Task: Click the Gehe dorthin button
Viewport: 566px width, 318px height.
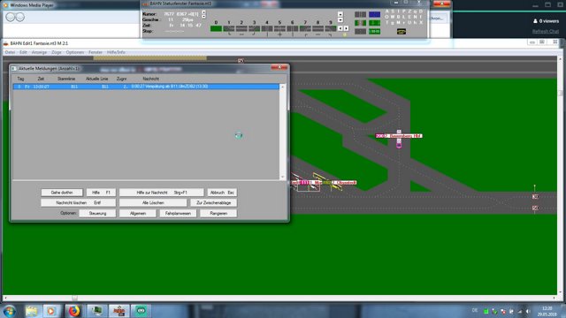Action: tap(62, 193)
